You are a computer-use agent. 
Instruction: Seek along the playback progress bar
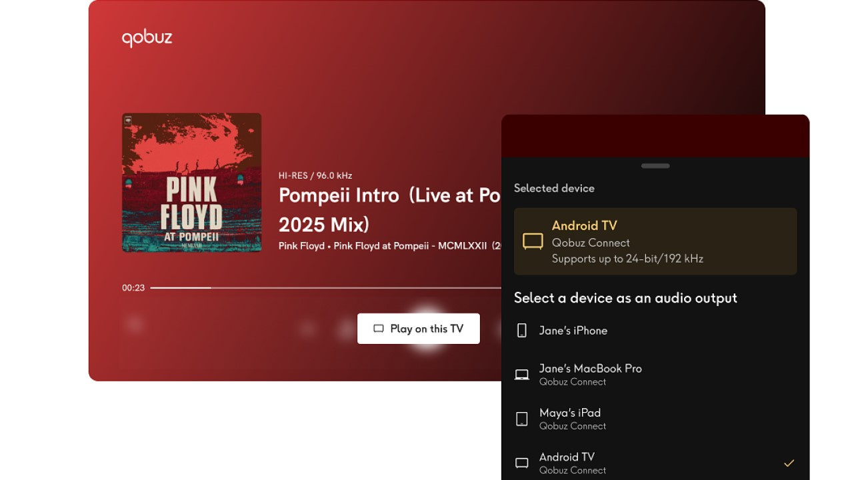(x=325, y=288)
